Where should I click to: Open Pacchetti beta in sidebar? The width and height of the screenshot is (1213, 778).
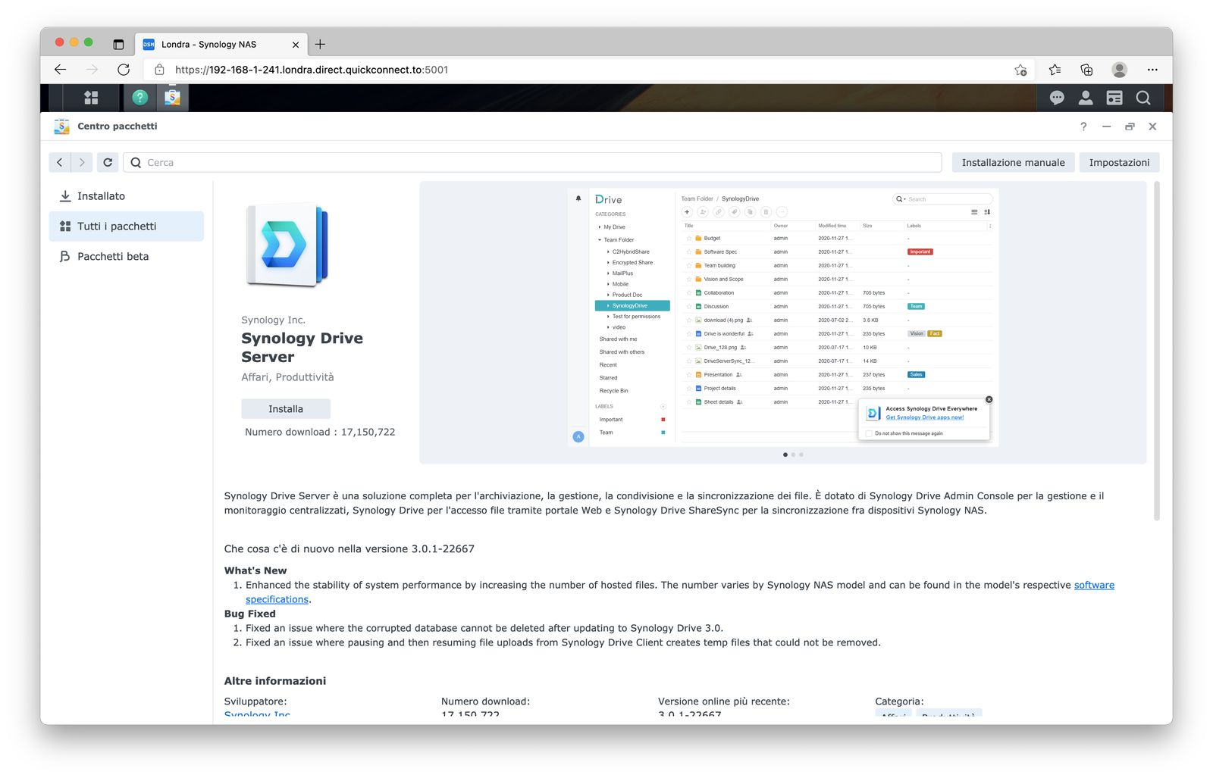pos(127,257)
